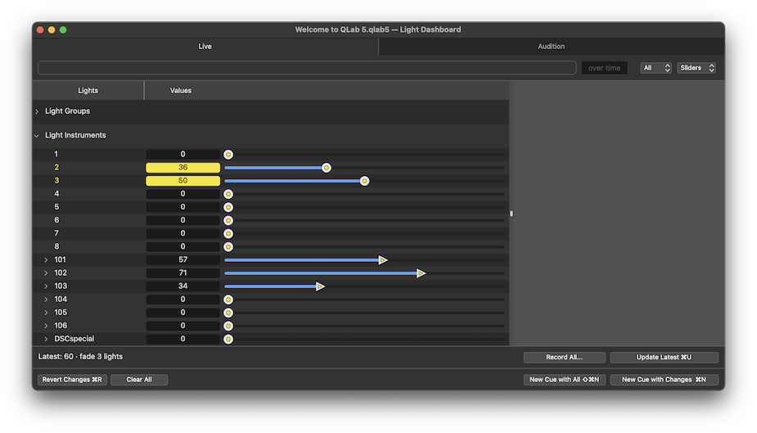This screenshot has height=433, width=757.
Task: Expand the DSCspecial group row
Action: coord(46,339)
